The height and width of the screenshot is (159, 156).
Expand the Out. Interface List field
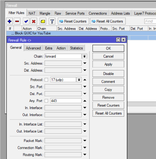pos(85,131)
